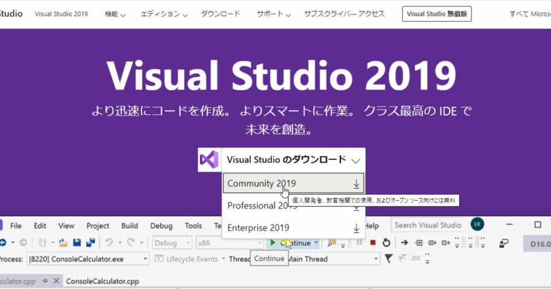Click the greyed Lifecycle Events icon
The width and height of the screenshot is (551, 289).
[x=159, y=259]
